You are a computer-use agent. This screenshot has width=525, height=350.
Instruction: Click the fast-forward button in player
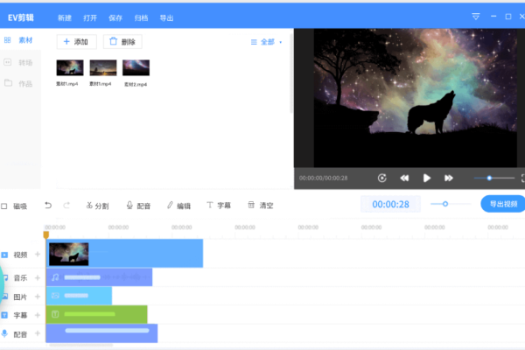[x=449, y=178]
